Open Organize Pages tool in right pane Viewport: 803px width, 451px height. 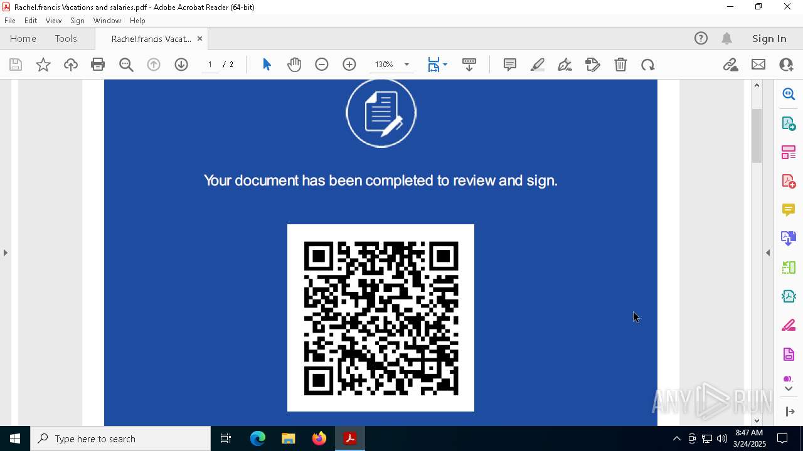(x=789, y=152)
